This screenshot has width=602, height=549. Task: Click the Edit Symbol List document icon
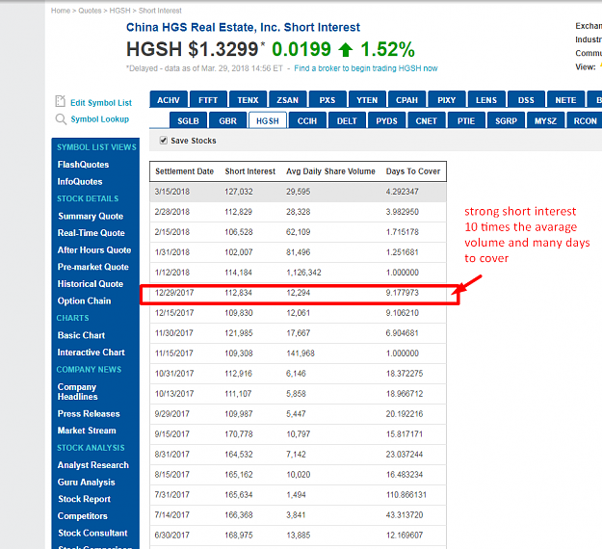coord(61,101)
